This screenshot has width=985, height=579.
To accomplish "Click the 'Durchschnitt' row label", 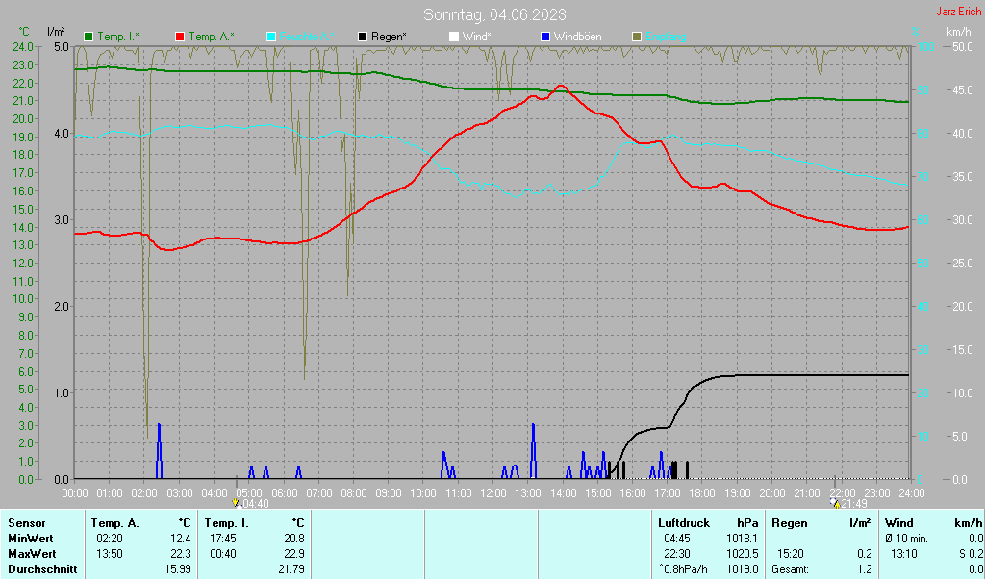I will point(42,569).
